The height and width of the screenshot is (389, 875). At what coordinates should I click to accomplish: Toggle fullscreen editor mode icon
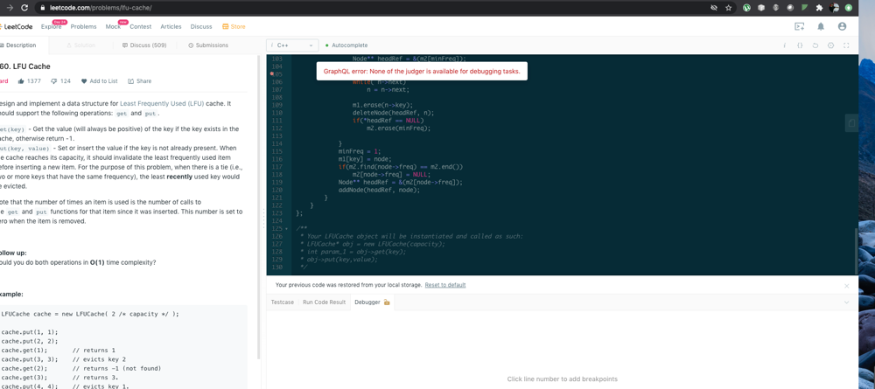[846, 45]
